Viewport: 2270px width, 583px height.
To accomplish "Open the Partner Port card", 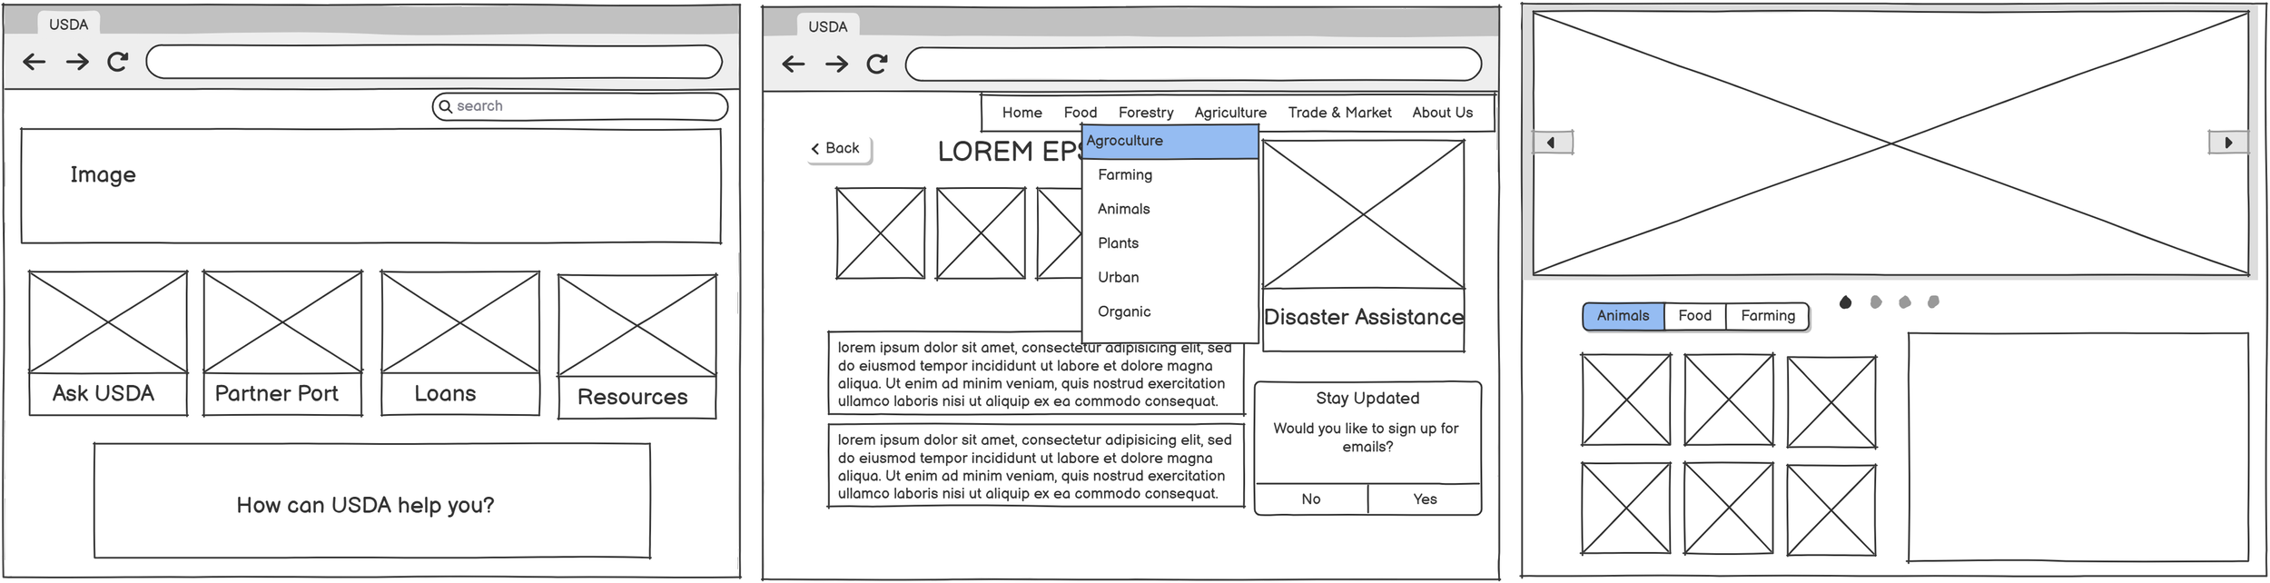I will 282,343.
